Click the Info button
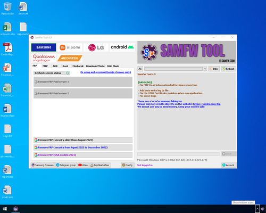The image size is (266, 213). coord(214,69)
